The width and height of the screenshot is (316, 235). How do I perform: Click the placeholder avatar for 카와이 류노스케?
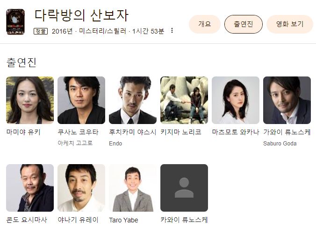(184, 188)
